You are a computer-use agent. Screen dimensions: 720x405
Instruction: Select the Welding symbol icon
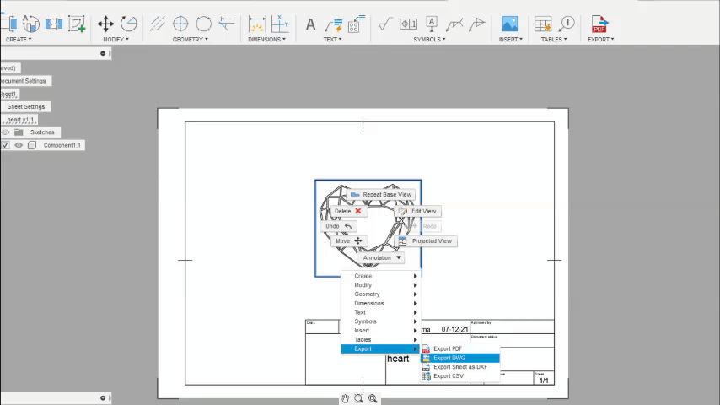454,24
